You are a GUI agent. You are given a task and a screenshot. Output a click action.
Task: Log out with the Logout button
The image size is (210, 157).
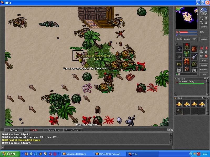204,39
